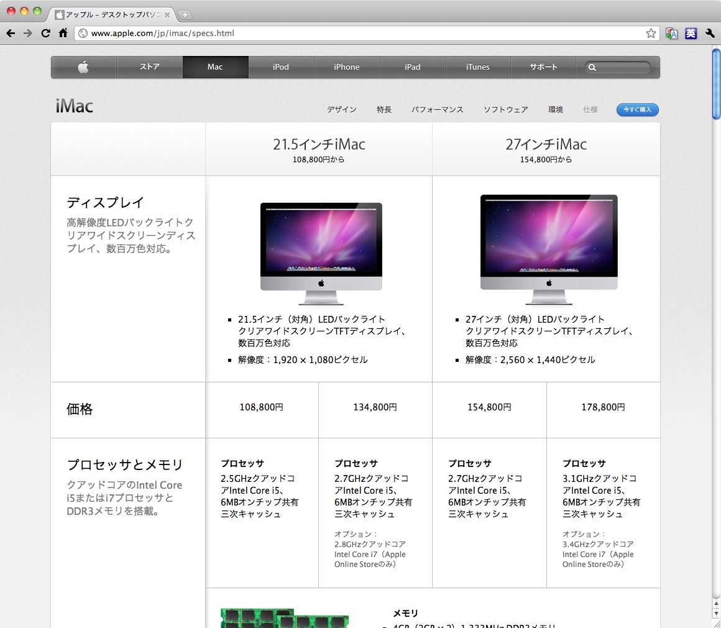Open the iTunes navigation item
The image size is (721, 628).
tap(478, 67)
